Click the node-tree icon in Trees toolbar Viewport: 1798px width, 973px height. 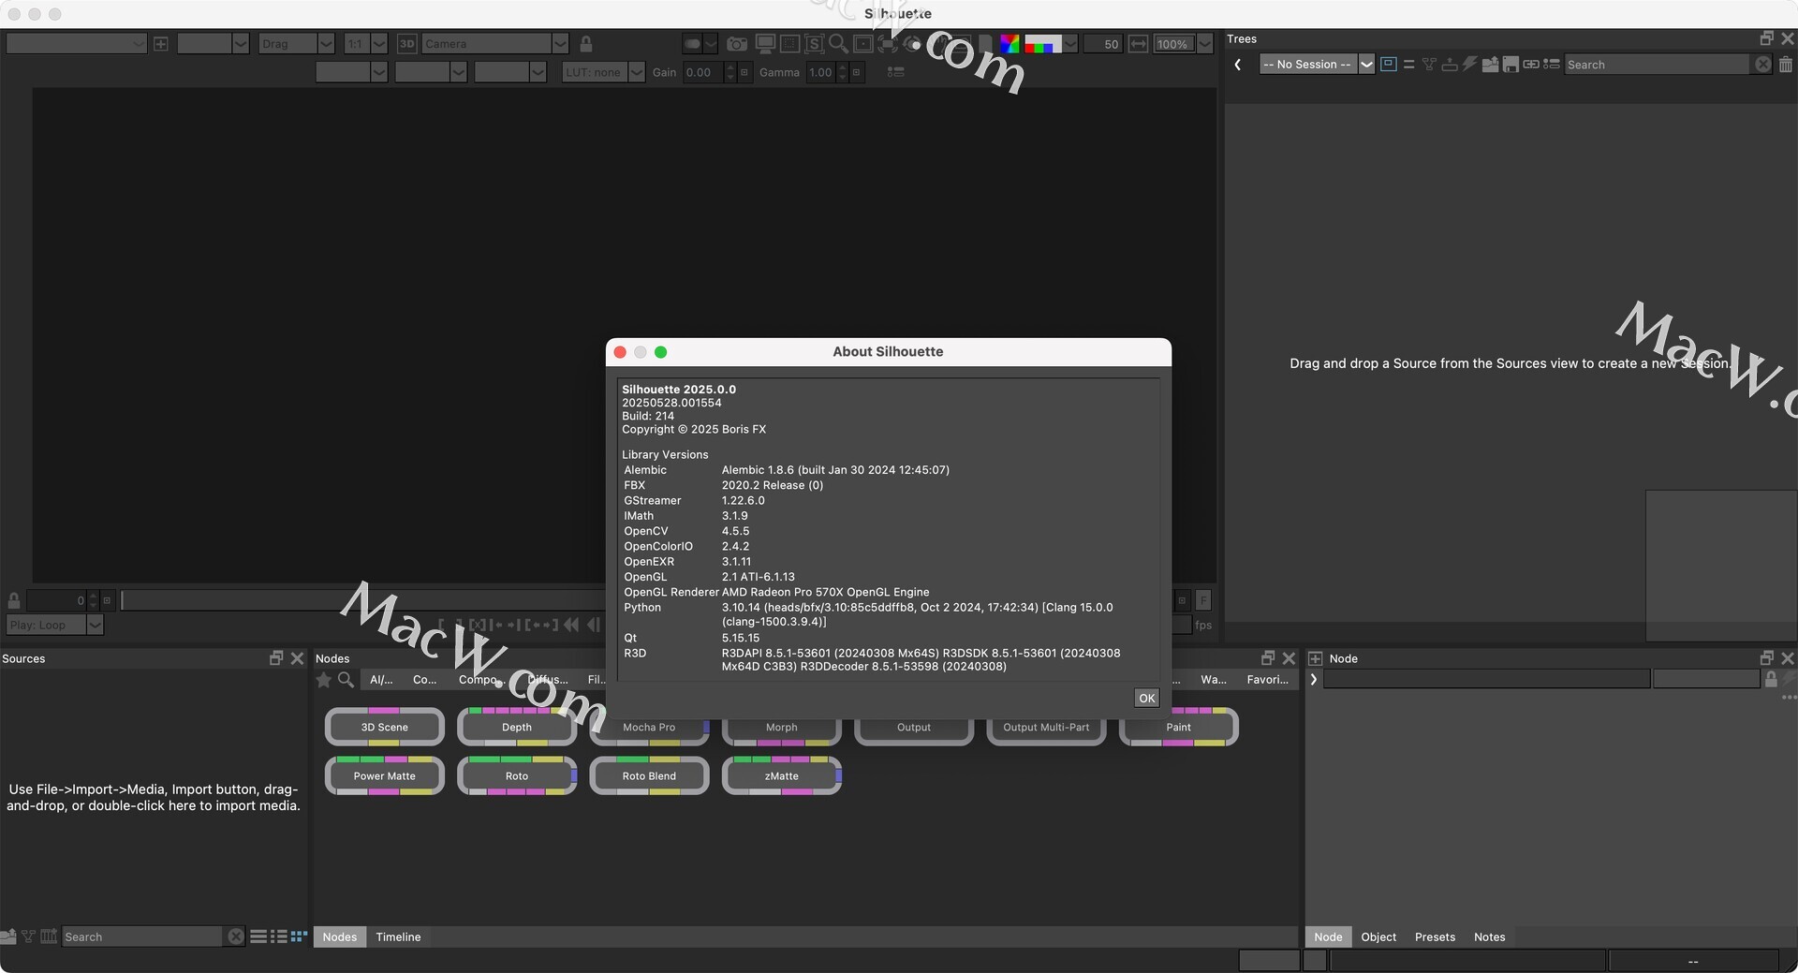pos(1429,65)
